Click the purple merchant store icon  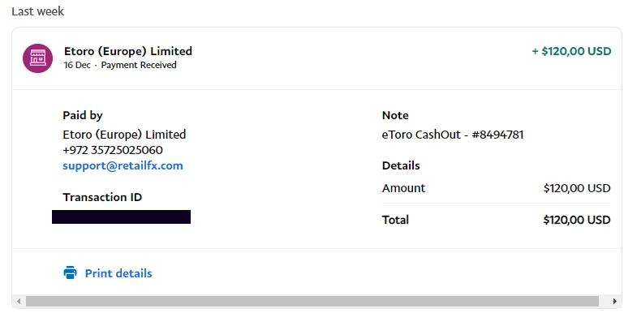point(38,58)
